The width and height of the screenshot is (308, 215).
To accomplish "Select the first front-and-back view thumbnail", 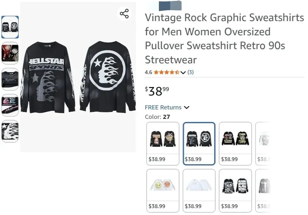I will (10, 27).
